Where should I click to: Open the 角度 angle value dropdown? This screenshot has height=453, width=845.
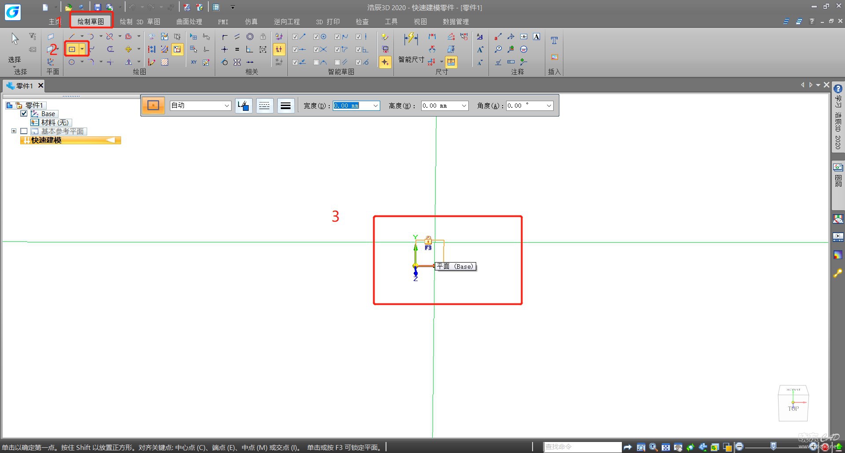click(x=549, y=106)
